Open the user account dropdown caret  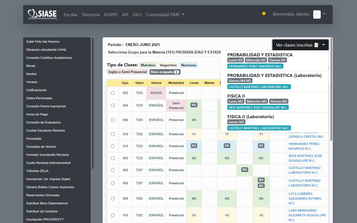point(324,14)
